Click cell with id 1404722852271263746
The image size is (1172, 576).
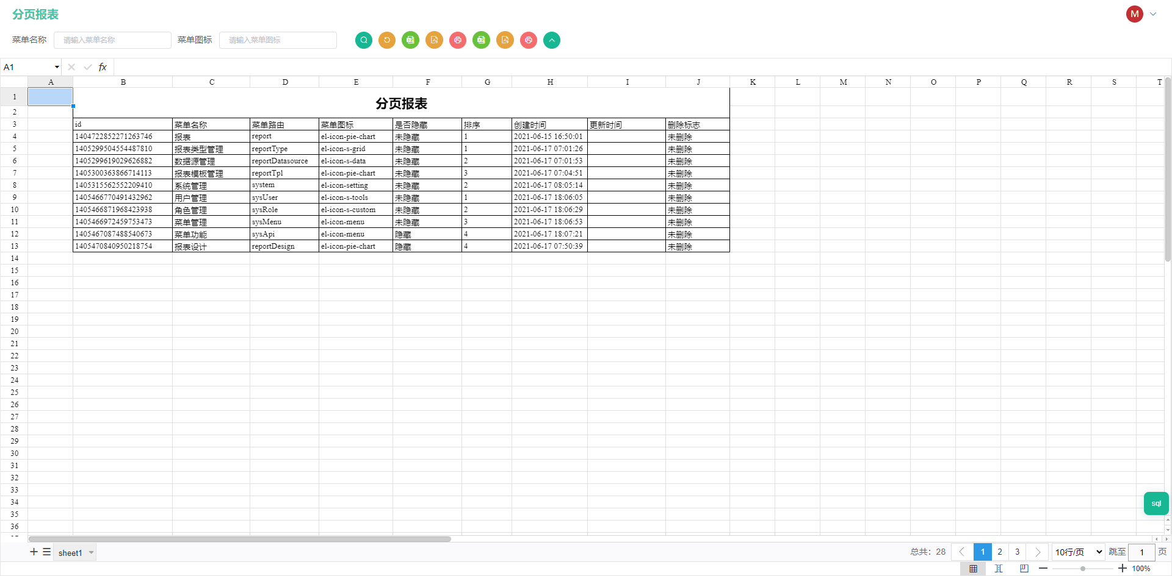pyautogui.click(x=123, y=137)
